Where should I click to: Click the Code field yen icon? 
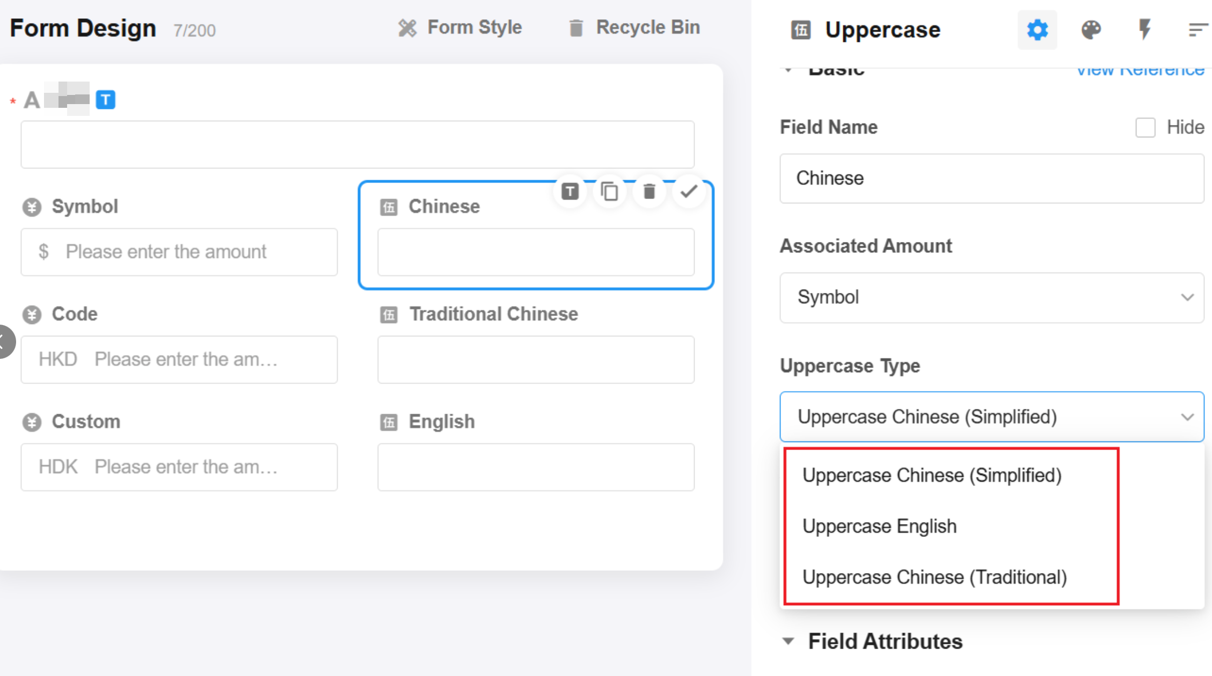click(32, 314)
